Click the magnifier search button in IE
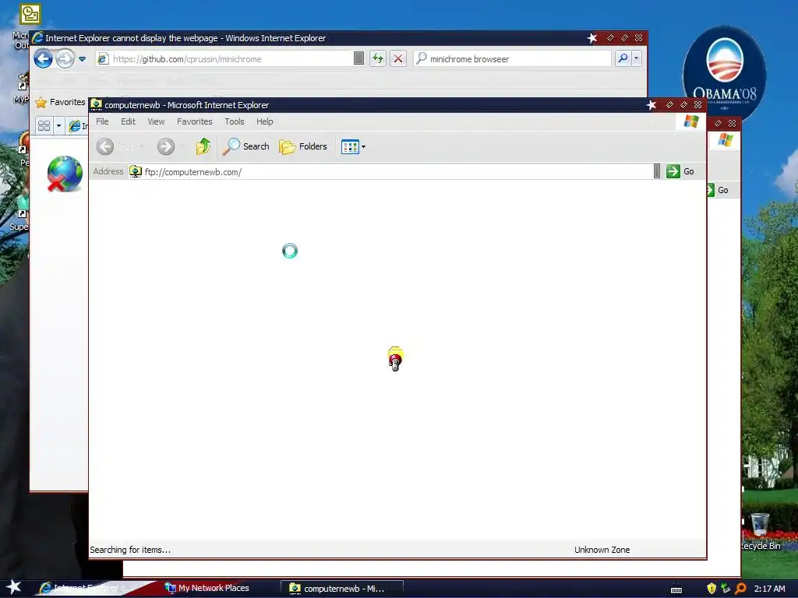 click(x=623, y=58)
